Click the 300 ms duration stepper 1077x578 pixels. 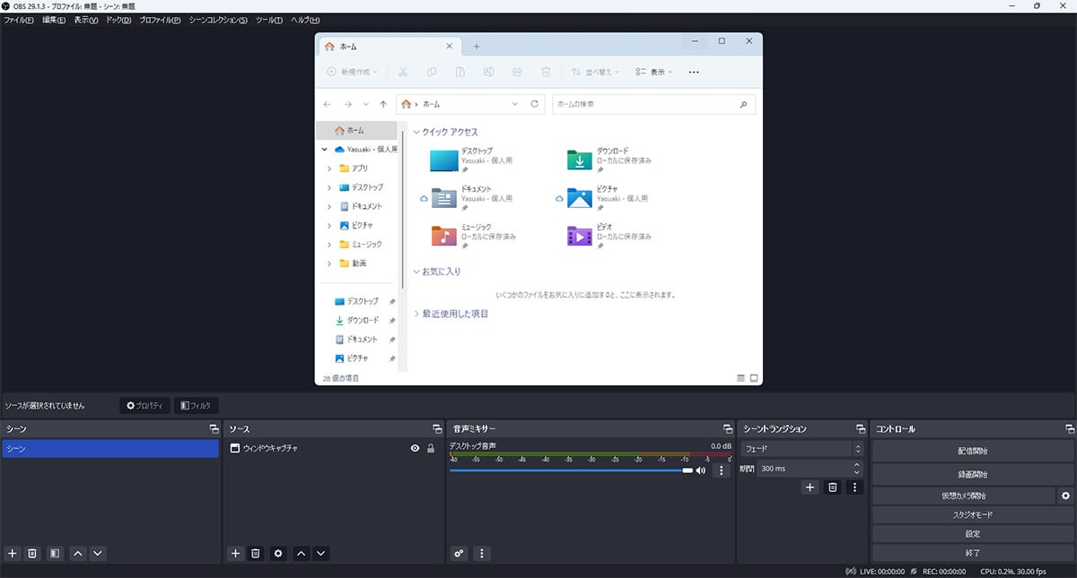[857, 468]
